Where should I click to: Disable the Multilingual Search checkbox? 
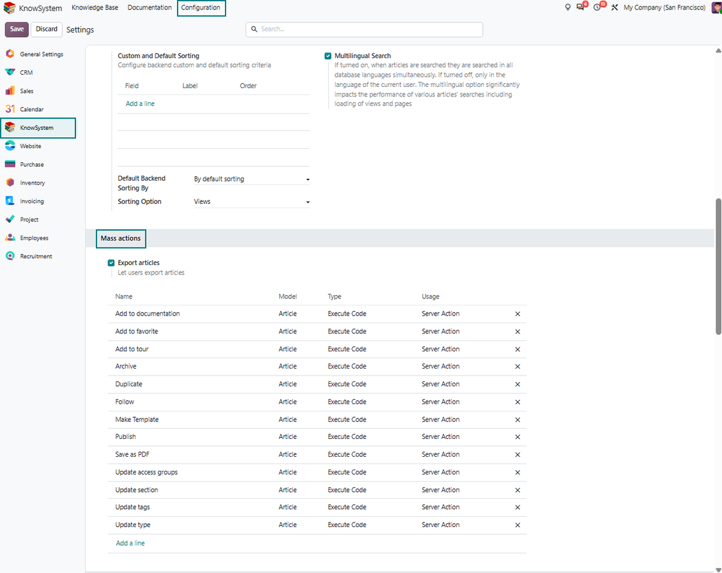(x=328, y=56)
